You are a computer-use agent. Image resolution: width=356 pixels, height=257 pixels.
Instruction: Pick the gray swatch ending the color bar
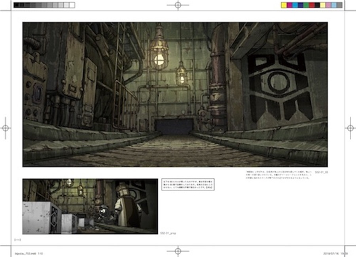click(339, 5)
